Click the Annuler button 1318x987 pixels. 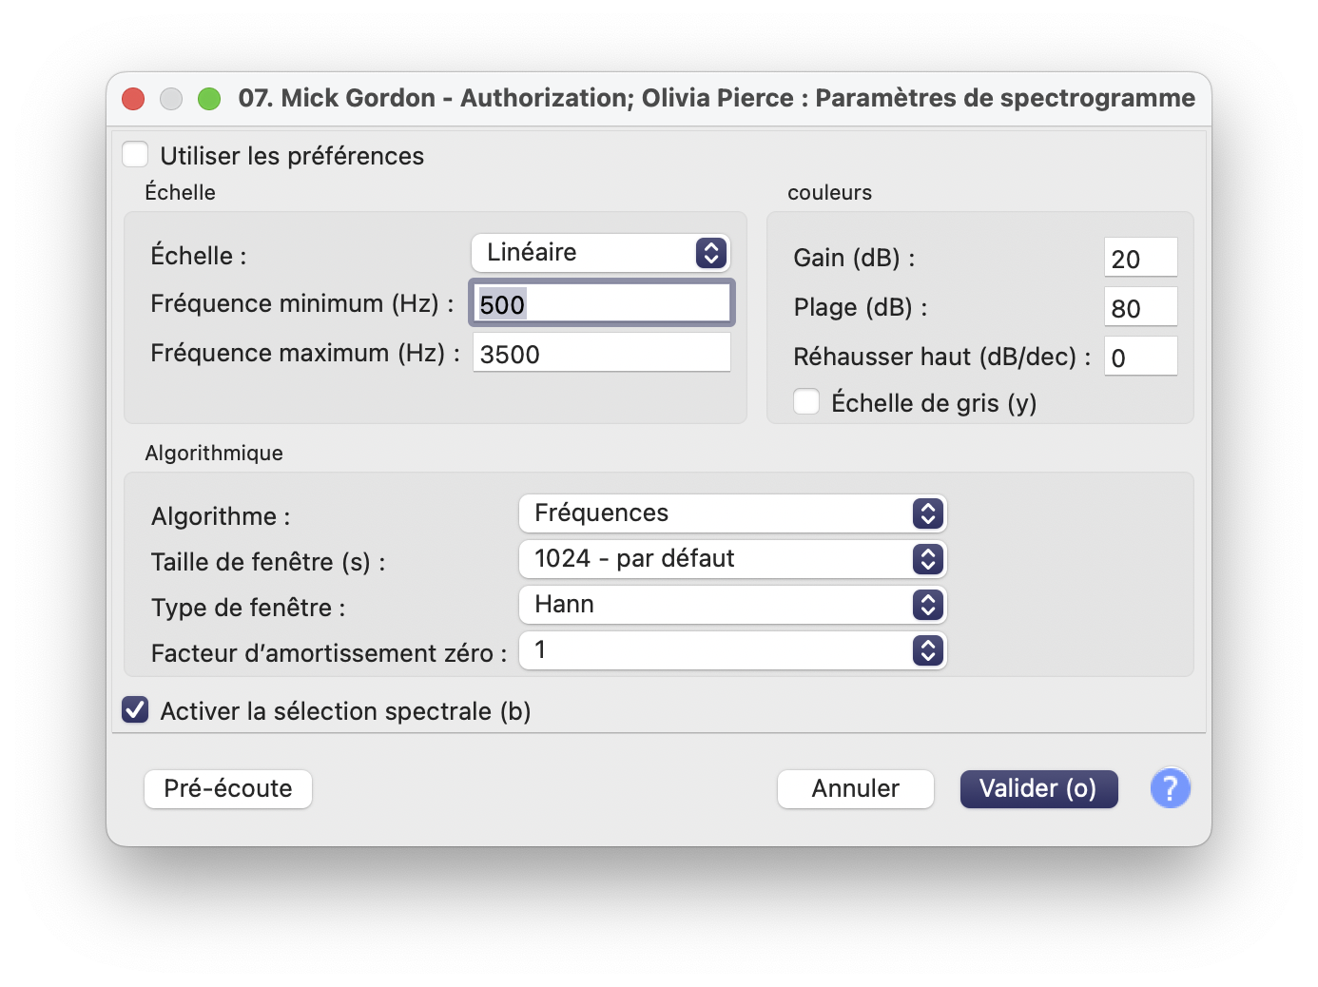click(x=856, y=789)
